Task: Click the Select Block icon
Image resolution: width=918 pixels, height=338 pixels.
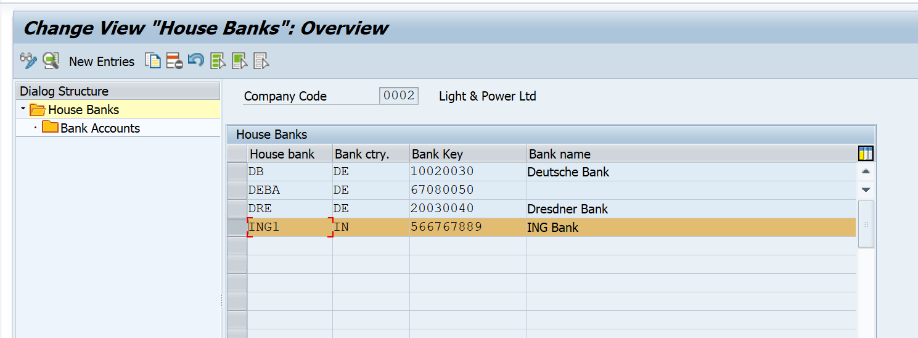Action: 240,60
